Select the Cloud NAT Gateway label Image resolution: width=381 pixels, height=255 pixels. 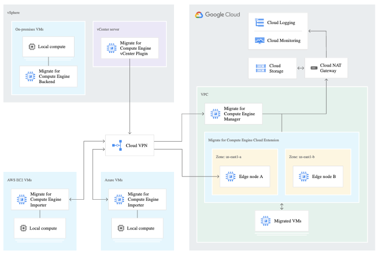click(x=331, y=68)
